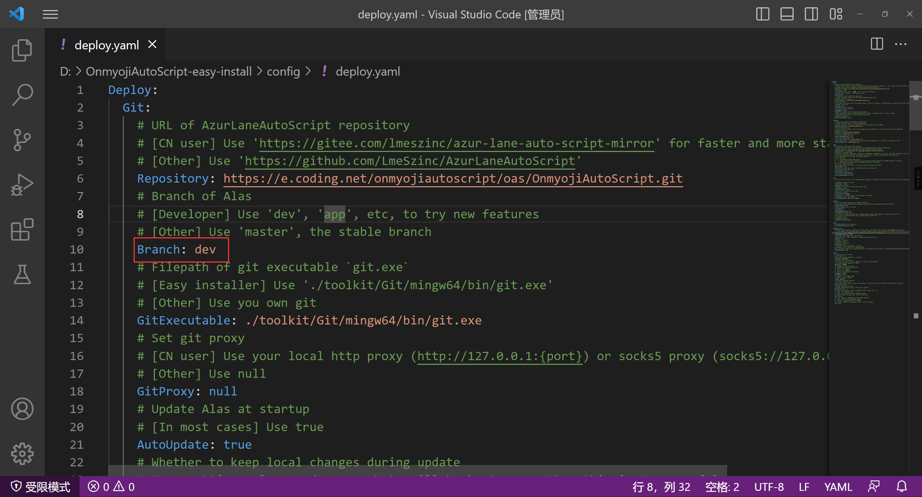Open the Extensions view
The width and height of the screenshot is (922, 497).
(x=22, y=230)
